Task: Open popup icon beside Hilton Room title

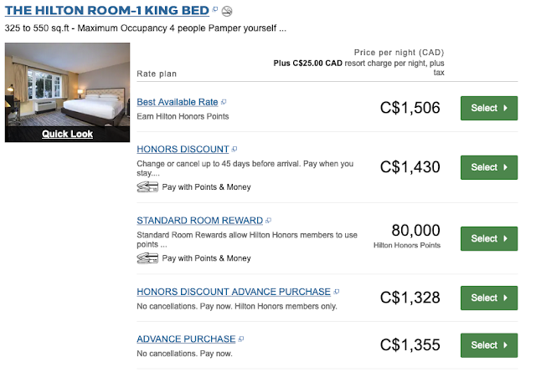Action: pyautogui.click(x=215, y=10)
